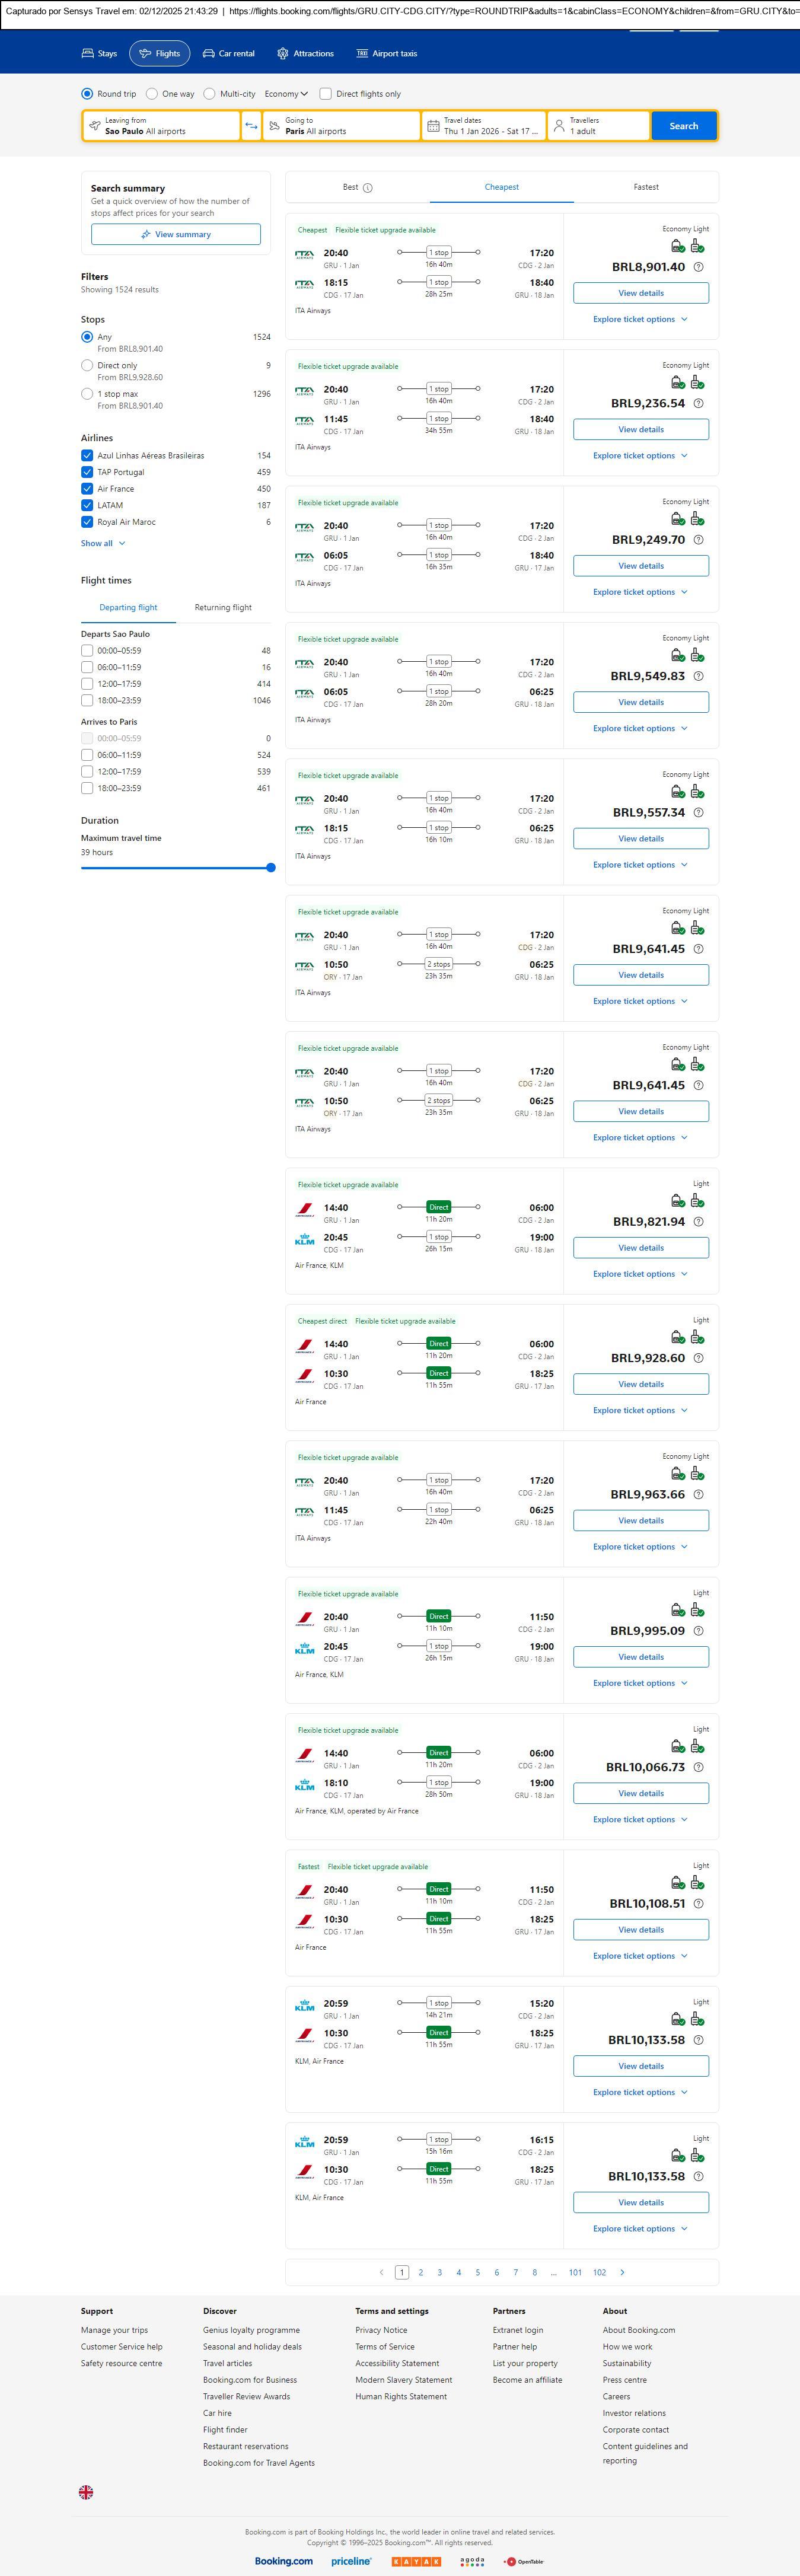Open the Economy cabin class dropdown
The width and height of the screenshot is (800, 2576).
point(284,94)
